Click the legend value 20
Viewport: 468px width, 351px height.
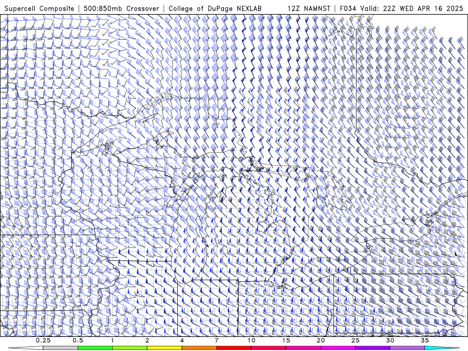[321, 340]
